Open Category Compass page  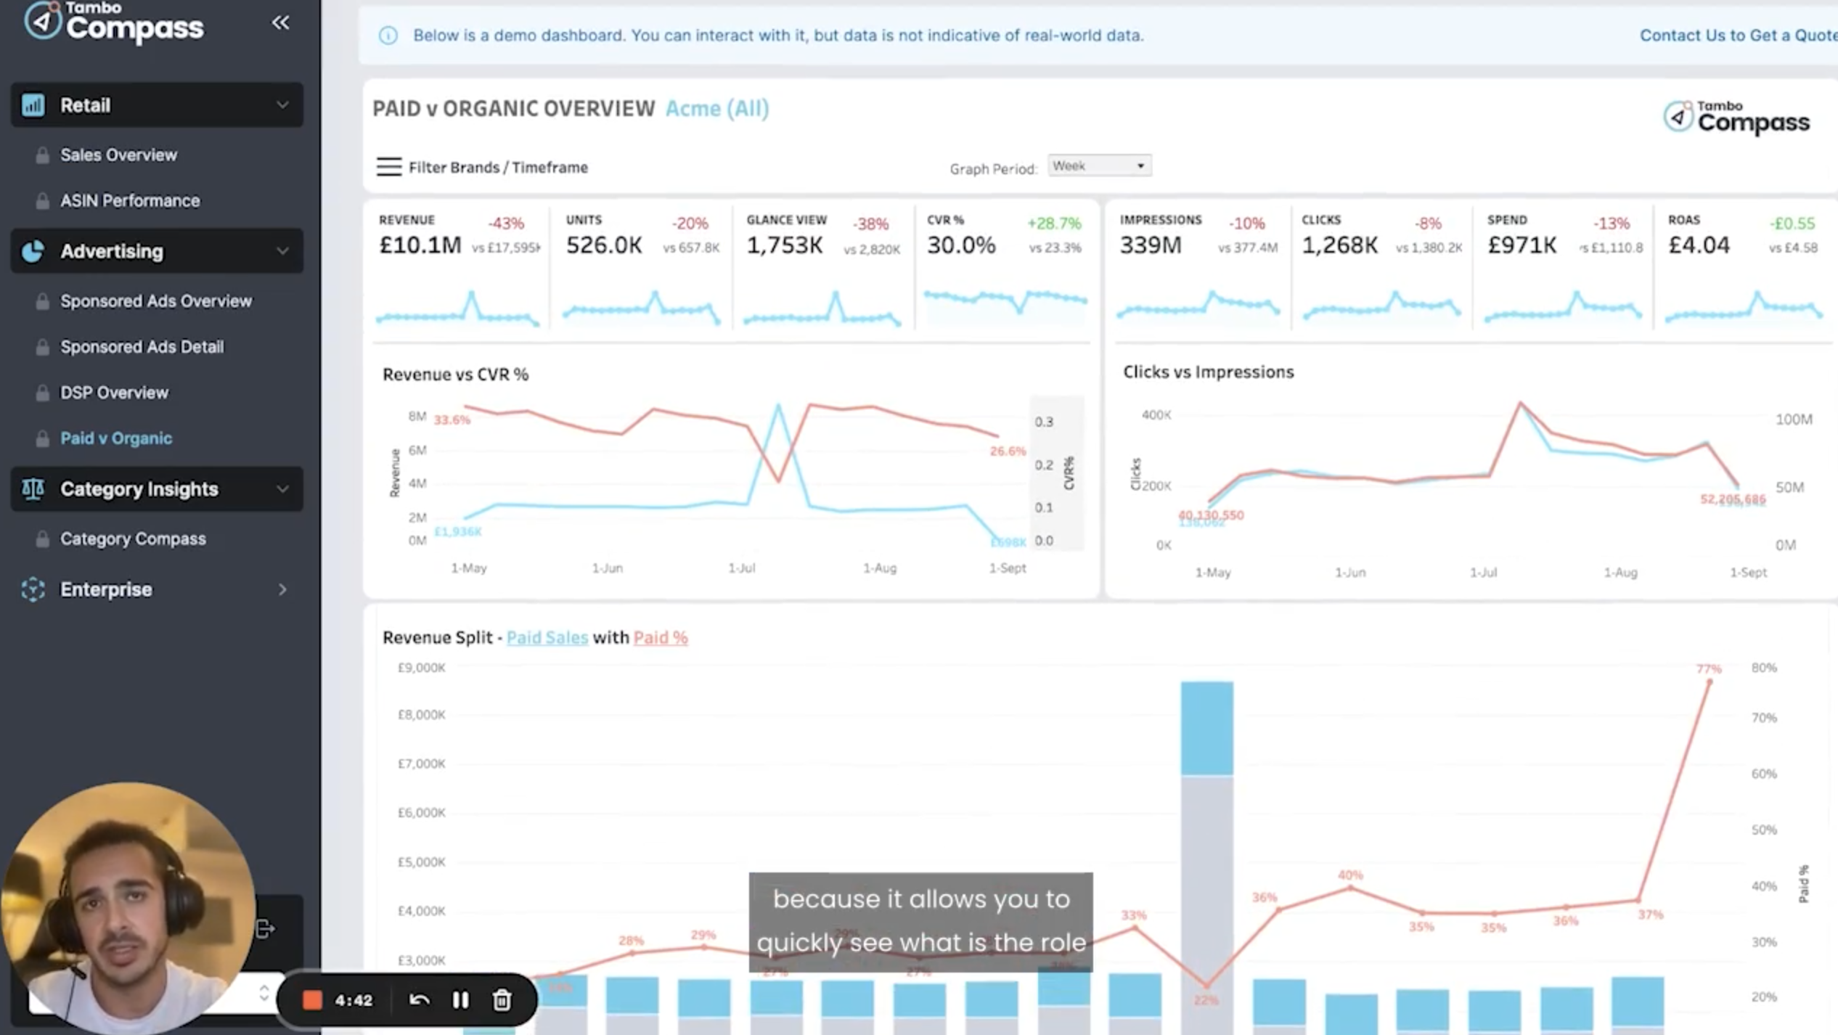(133, 539)
